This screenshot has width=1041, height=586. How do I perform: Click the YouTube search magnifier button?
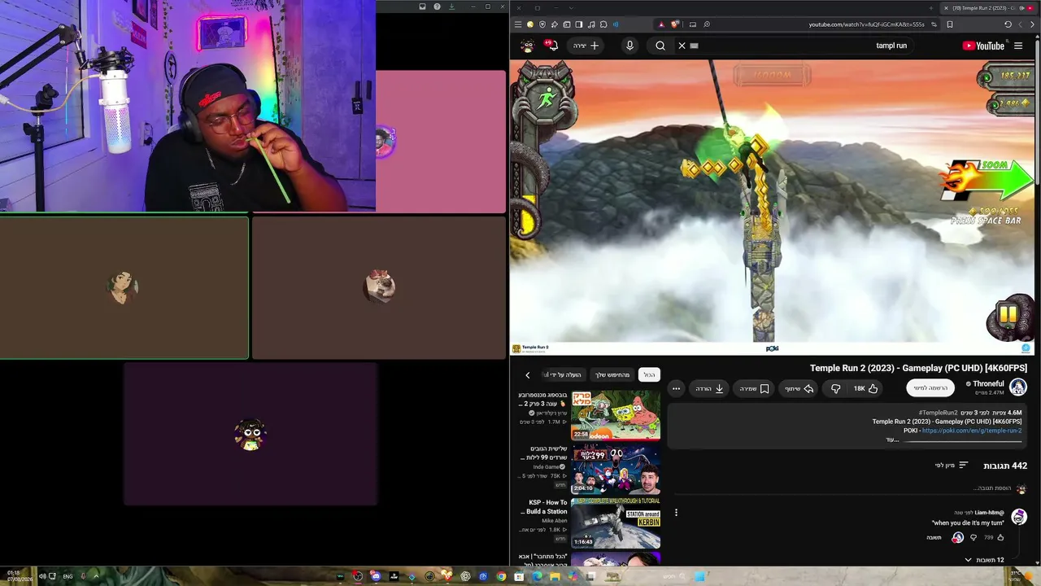click(660, 46)
